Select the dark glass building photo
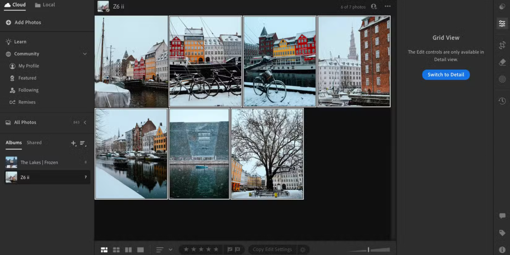 (199, 154)
